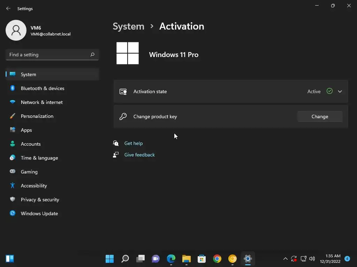Viewport: 357px width, 267px height.
Task: Open the Give feedback link
Action: point(139,155)
